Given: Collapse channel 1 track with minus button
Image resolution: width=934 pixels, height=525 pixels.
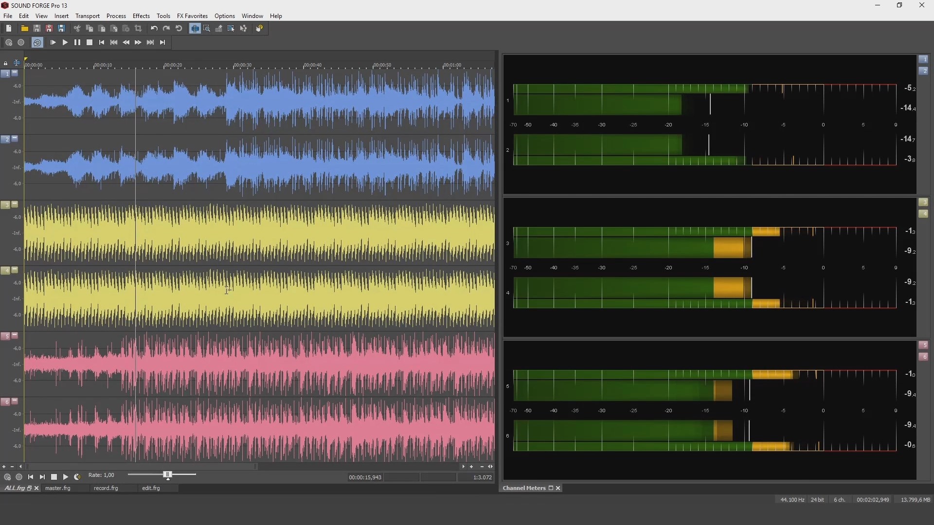Looking at the screenshot, I should point(15,73).
